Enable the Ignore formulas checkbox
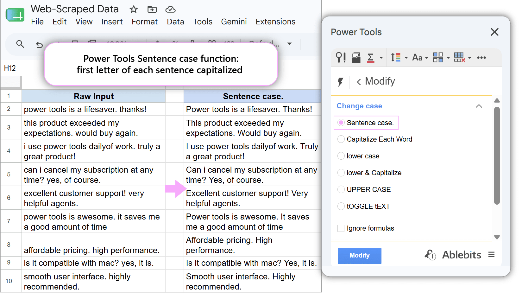522x293 pixels. pos(341,228)
